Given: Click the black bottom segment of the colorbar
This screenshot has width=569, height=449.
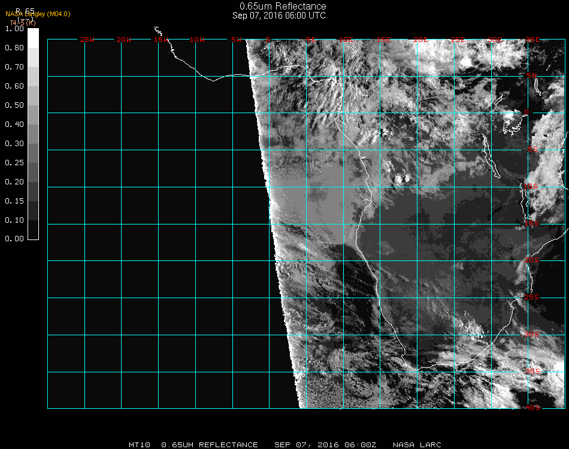Looking at the screenshot, I should [x=33, y=230].
